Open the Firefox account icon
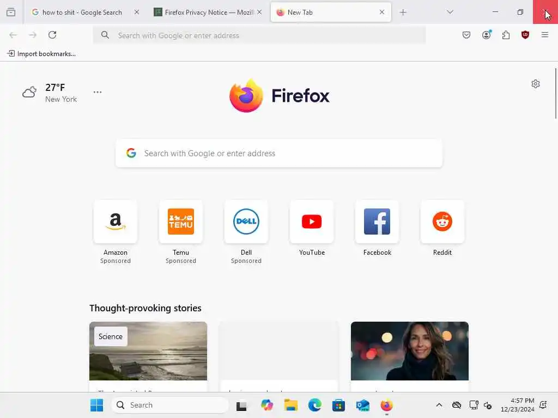558x418 pixels. click(487, 34)
